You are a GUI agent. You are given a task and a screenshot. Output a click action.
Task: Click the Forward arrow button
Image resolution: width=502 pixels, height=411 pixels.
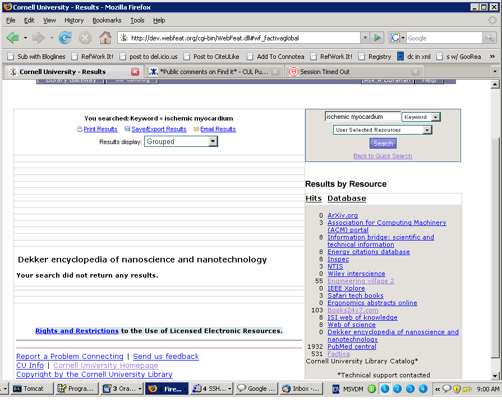39,38
